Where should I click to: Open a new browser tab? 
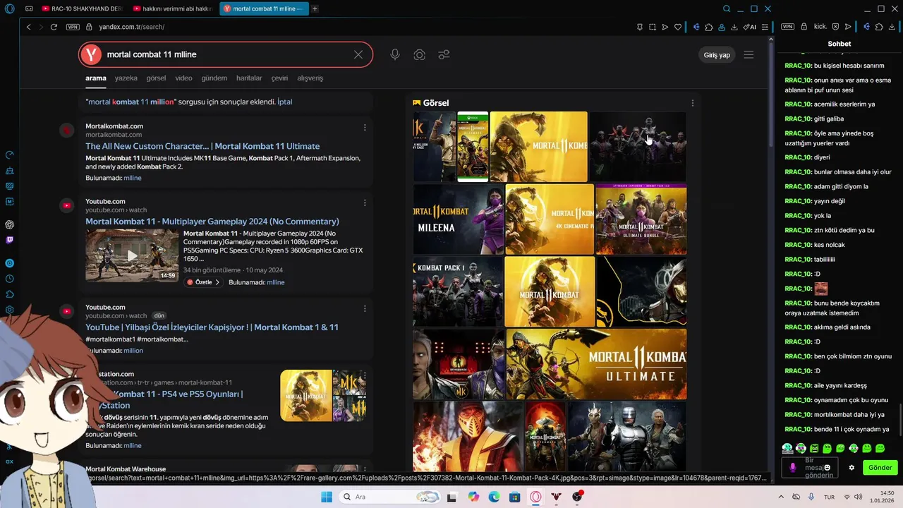click(x=315, y=8)
